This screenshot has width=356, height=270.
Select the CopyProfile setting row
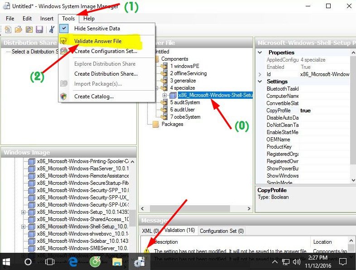[305, 111]
